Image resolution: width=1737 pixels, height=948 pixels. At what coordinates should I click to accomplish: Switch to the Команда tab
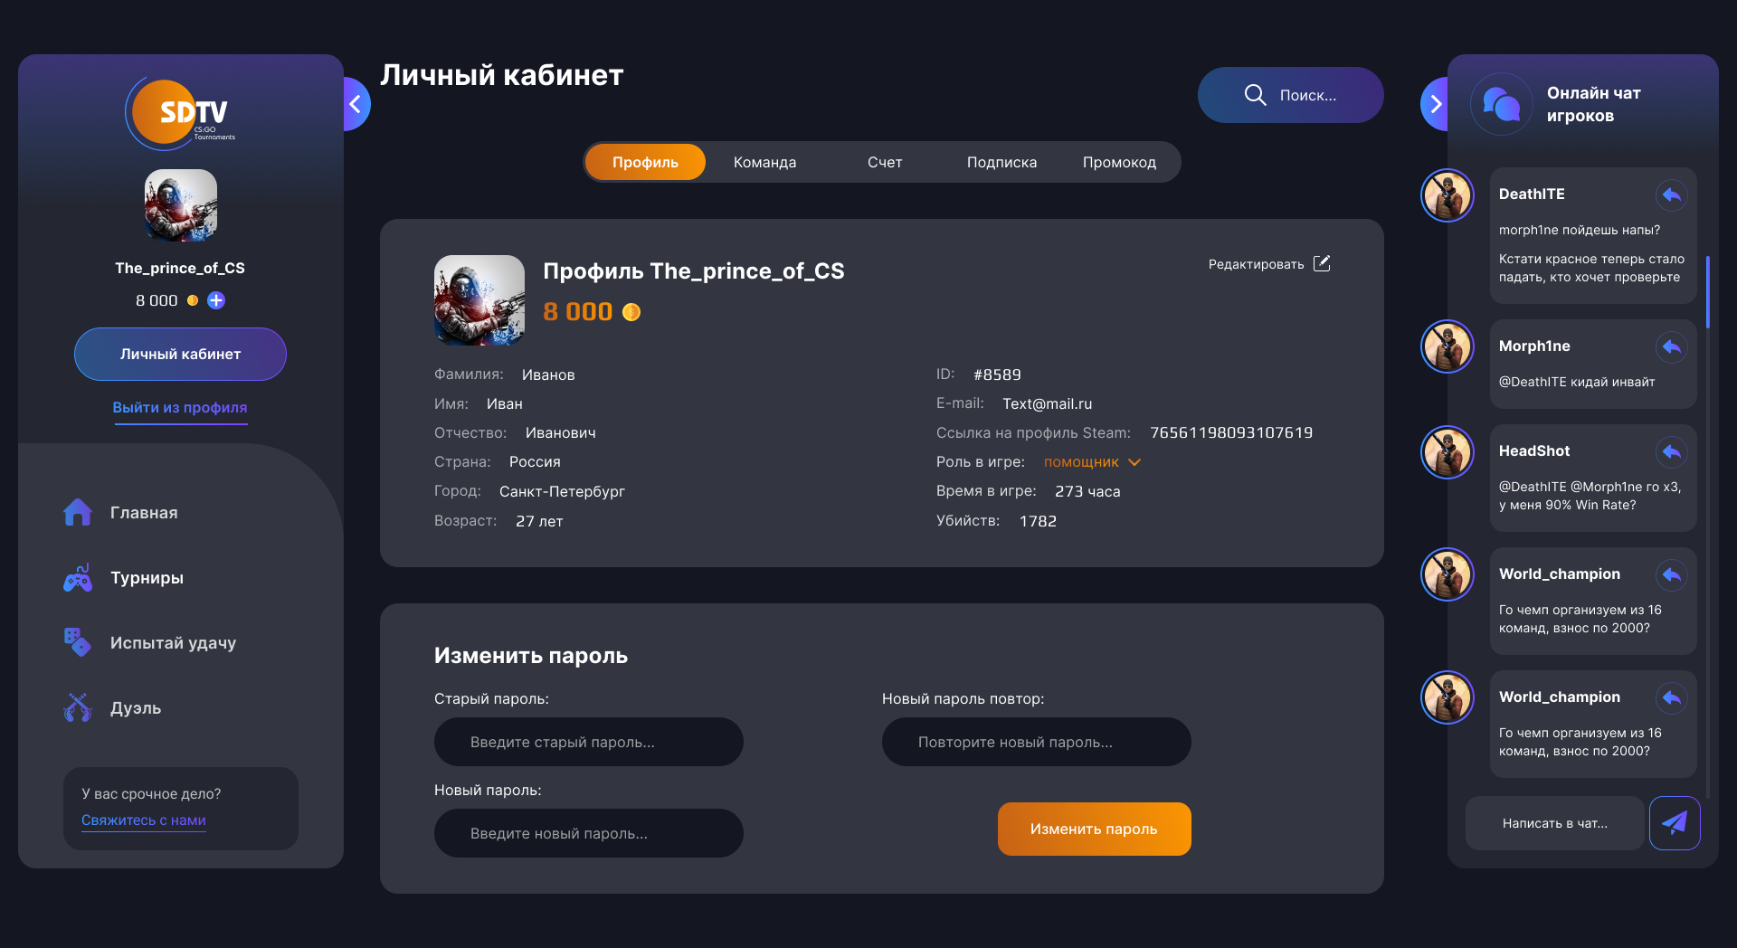click(764, 163)
